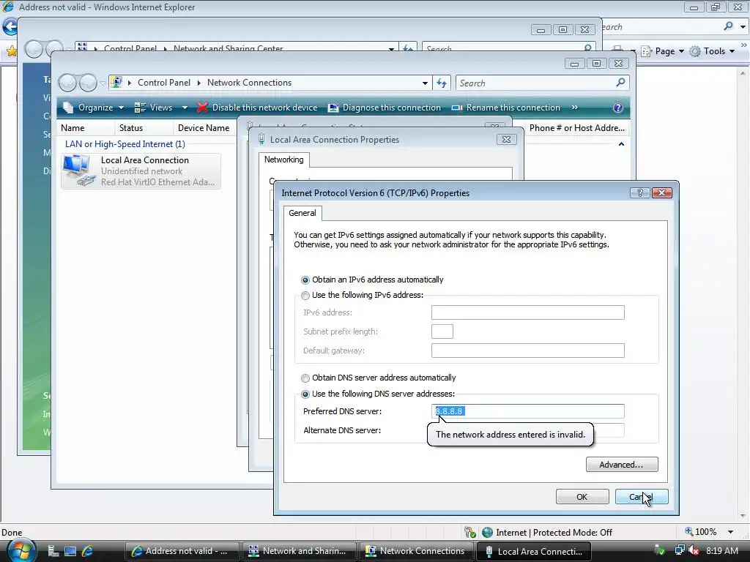Image resolution: width=750 pixels, height=562 pixels.
Task: Click the Network Connections search magnifier icon
Action: coord(621,83)
